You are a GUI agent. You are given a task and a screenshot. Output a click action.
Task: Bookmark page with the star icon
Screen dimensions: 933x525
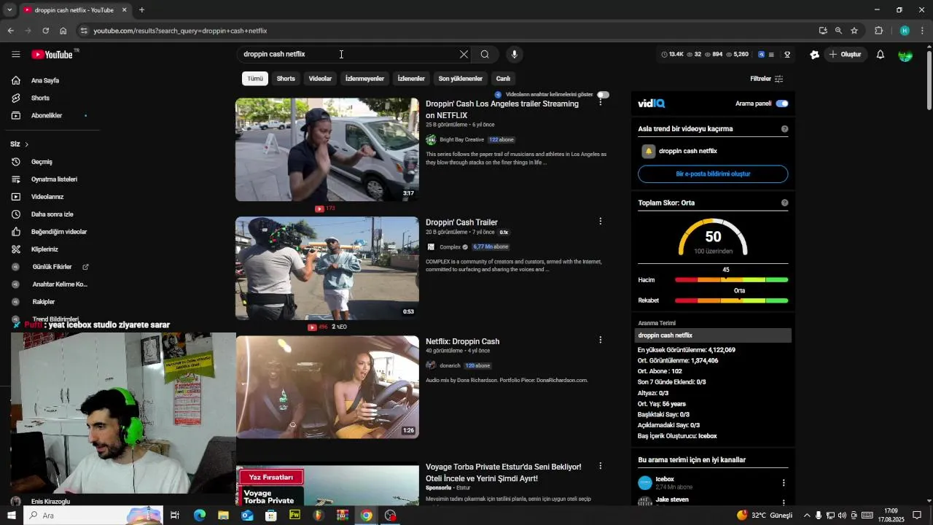[x=854, y=31]
